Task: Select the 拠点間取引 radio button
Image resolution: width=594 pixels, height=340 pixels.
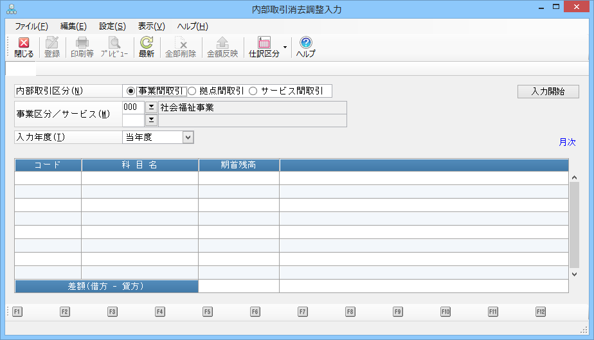Action: click(x=192, y=91)
